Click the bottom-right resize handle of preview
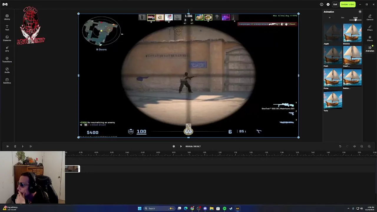The image size is (377, 212). 298,137
